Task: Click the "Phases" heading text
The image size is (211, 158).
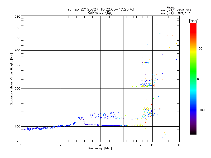Action: (x=171, y=8)
